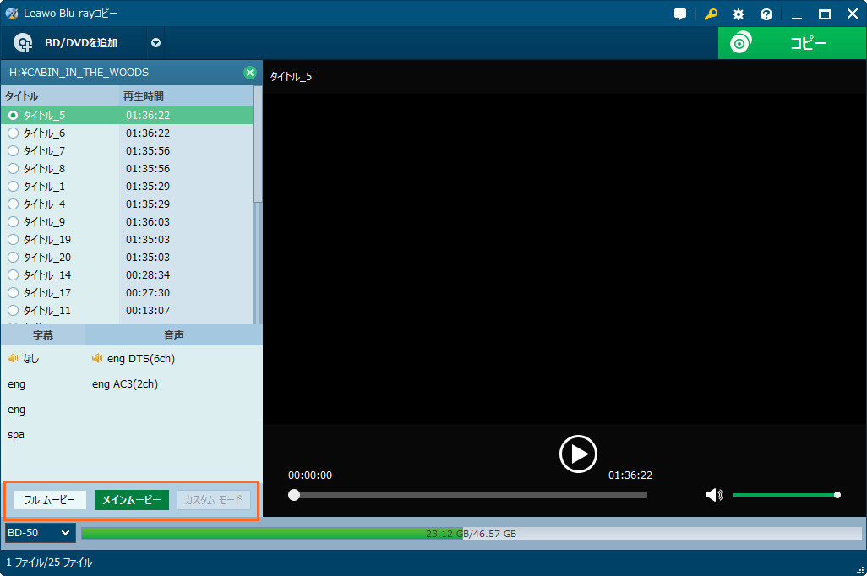The height and width of the screenshot is (576, 867).
Task: Switch to メインムービー mode
Action: [x=132, y=500]
